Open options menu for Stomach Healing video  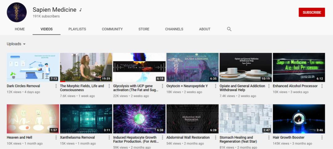tap(269, 137)
